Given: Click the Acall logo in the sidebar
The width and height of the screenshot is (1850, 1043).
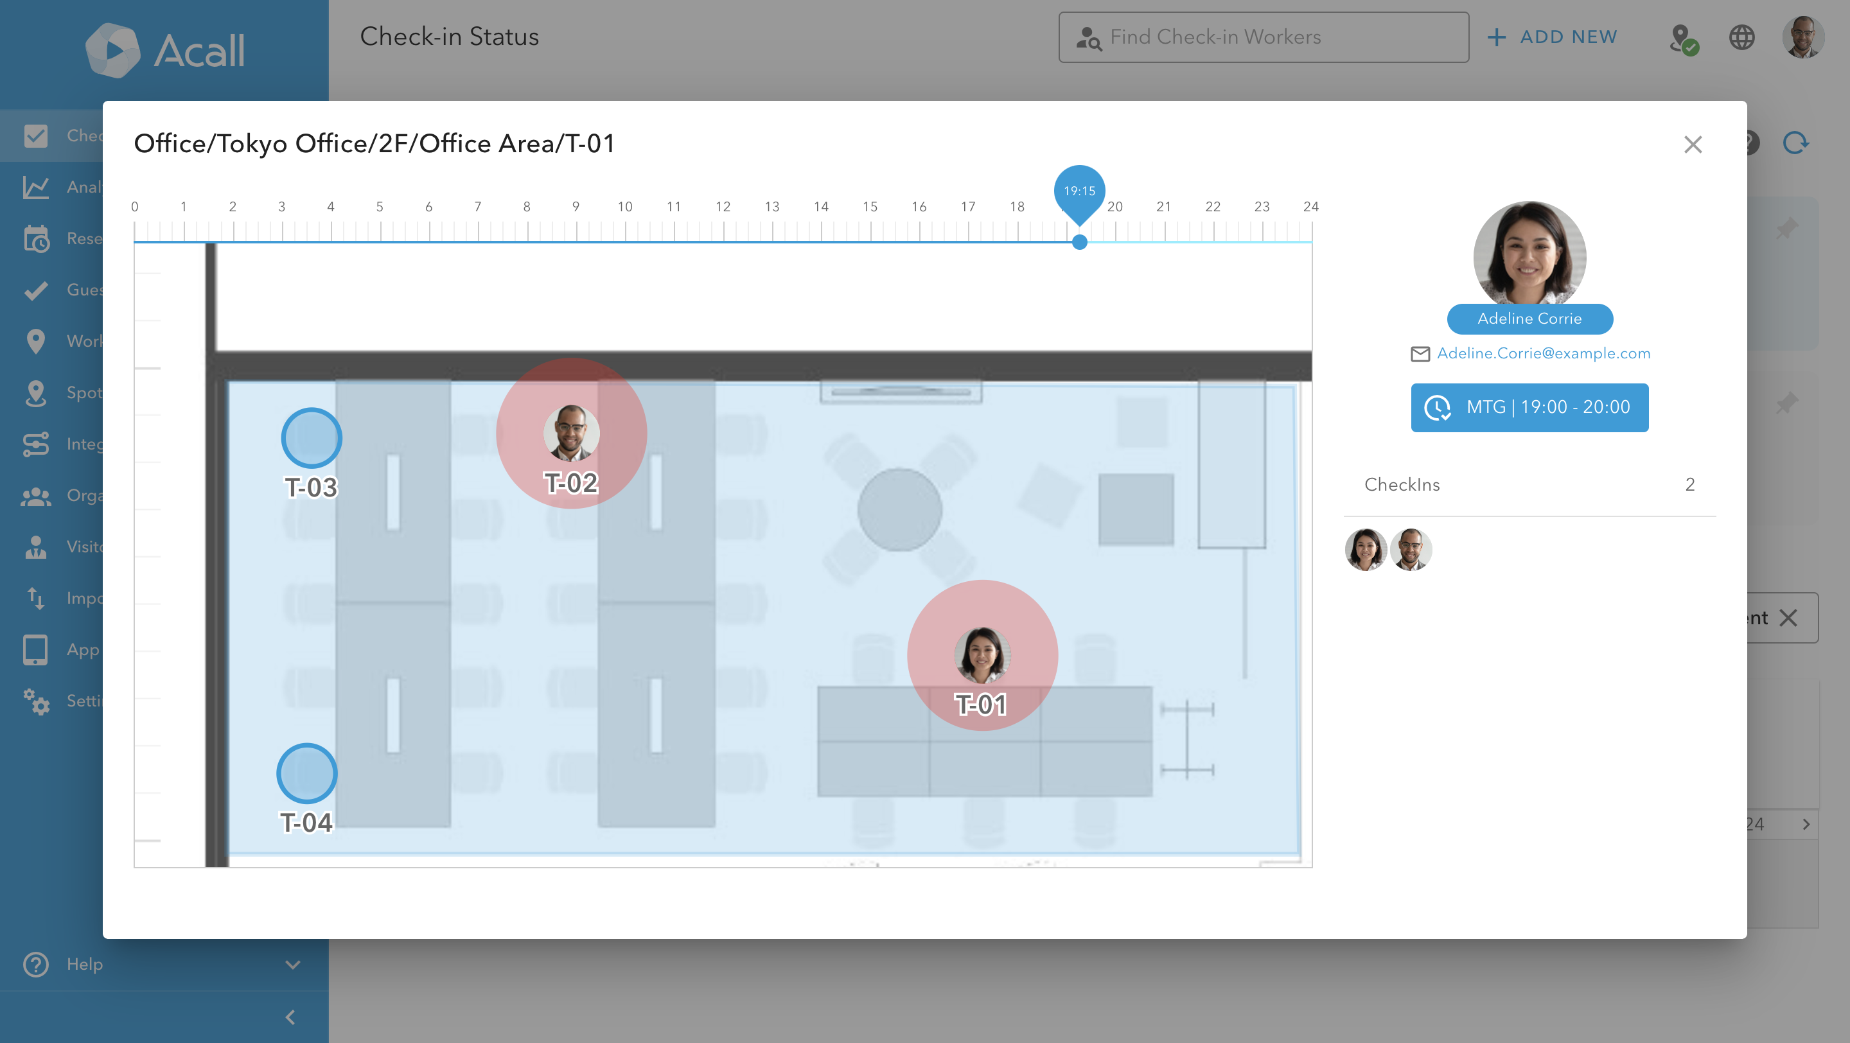Looking at the screenshot, I should tap(165, 50).
